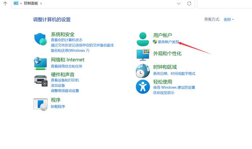The image size is (252, 149).
Task: Click the 更改帐户类型 link
Action: click(x=168, y=42)
